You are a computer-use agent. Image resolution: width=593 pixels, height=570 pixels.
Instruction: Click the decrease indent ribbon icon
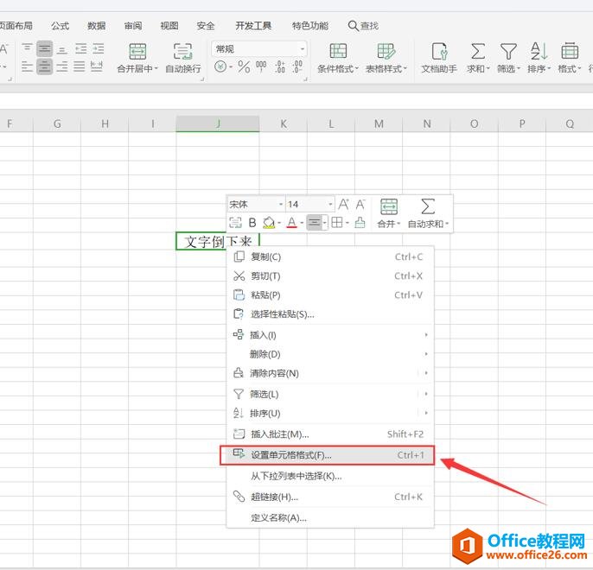(x=81, y=48)
